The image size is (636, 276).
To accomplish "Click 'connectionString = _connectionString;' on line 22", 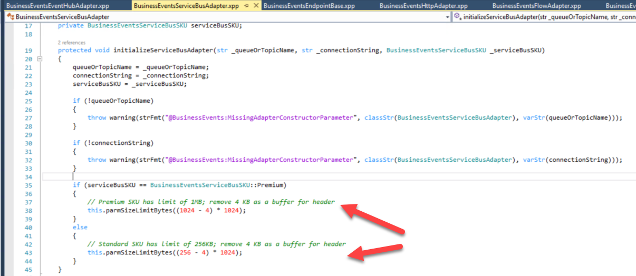I will click(141, 76).
